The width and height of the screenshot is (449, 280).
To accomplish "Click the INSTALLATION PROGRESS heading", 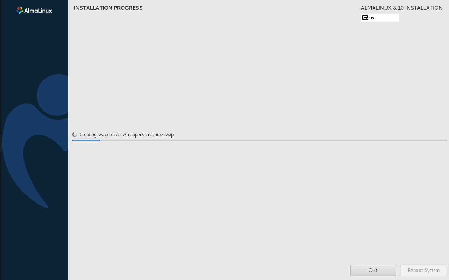I will pos(108,8).
